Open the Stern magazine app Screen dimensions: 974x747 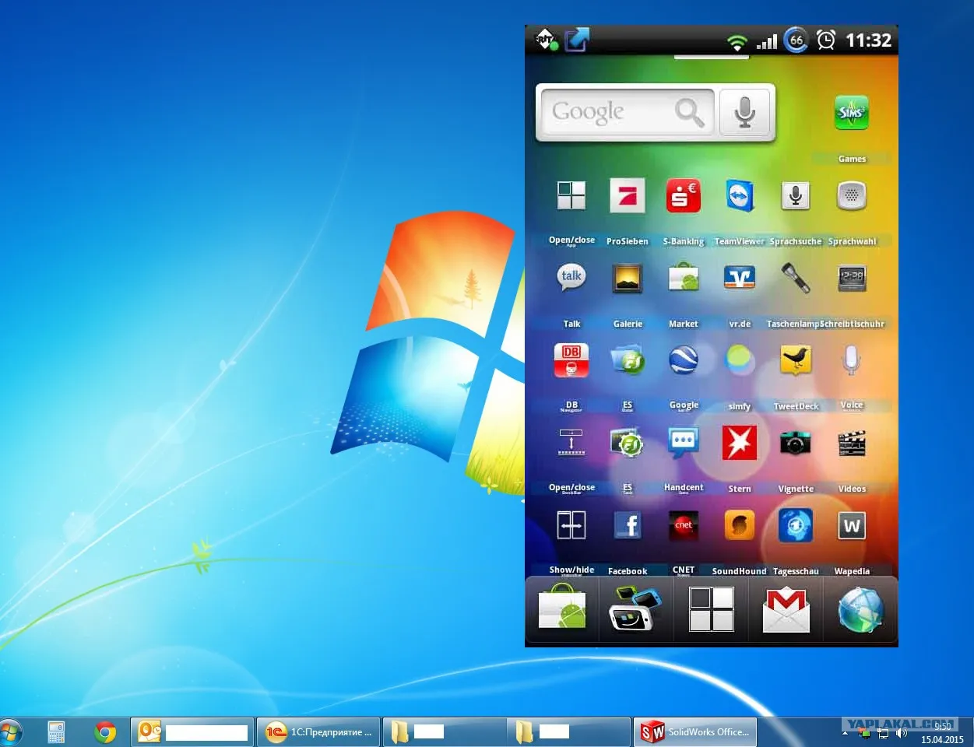(x=739, y=443)
